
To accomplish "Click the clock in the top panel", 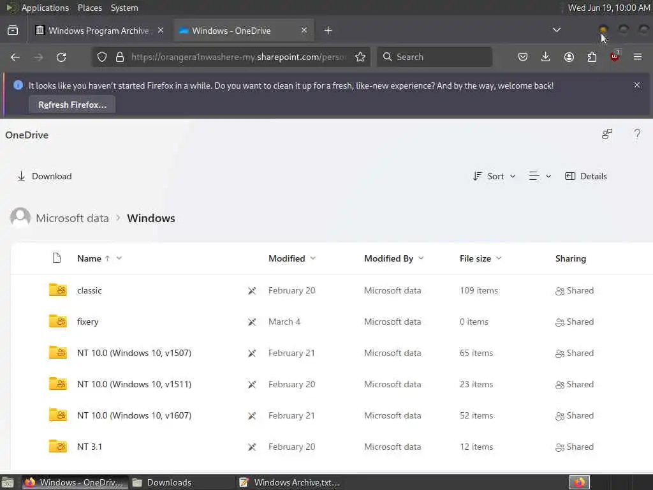I will 609,8.
